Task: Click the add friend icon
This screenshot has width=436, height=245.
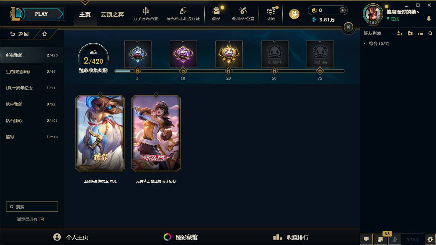Action: (400, 33)
